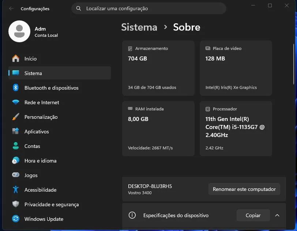Click the Jogos gamepad icon
The image size is (297, 231).
[x=16, y=175]
